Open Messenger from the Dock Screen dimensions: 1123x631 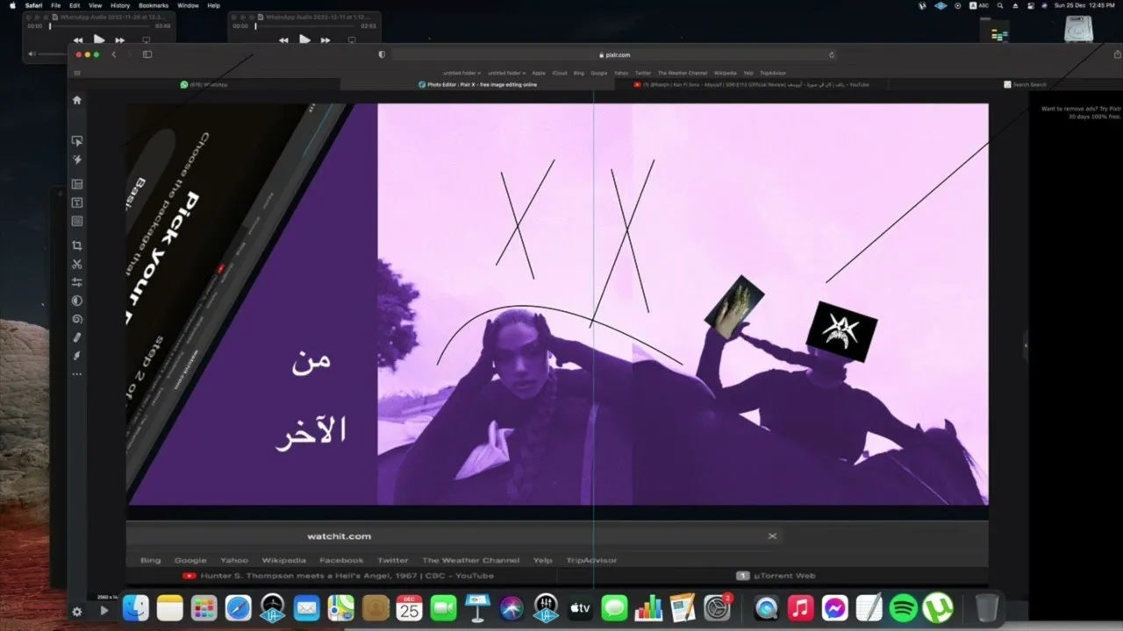(835, 607)
